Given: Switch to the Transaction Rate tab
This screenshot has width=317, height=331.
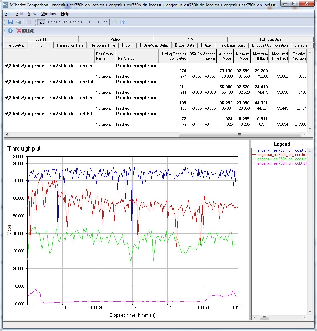Looking at the screenshot, I should pos(70,45).
